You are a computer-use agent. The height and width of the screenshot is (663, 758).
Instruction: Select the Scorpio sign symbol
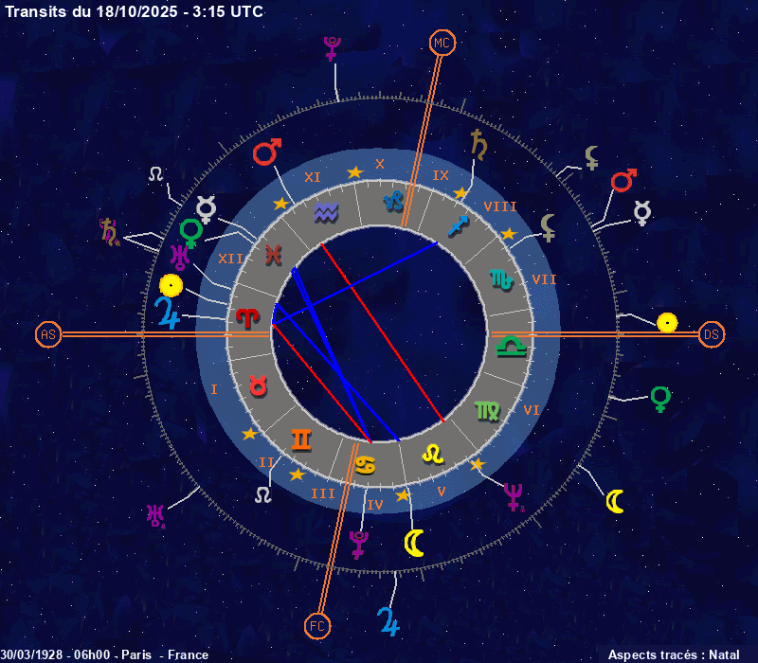(500, 278)
